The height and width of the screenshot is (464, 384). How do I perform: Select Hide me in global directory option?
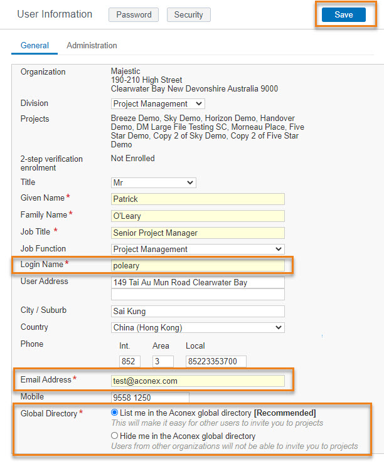click(114, 436)
